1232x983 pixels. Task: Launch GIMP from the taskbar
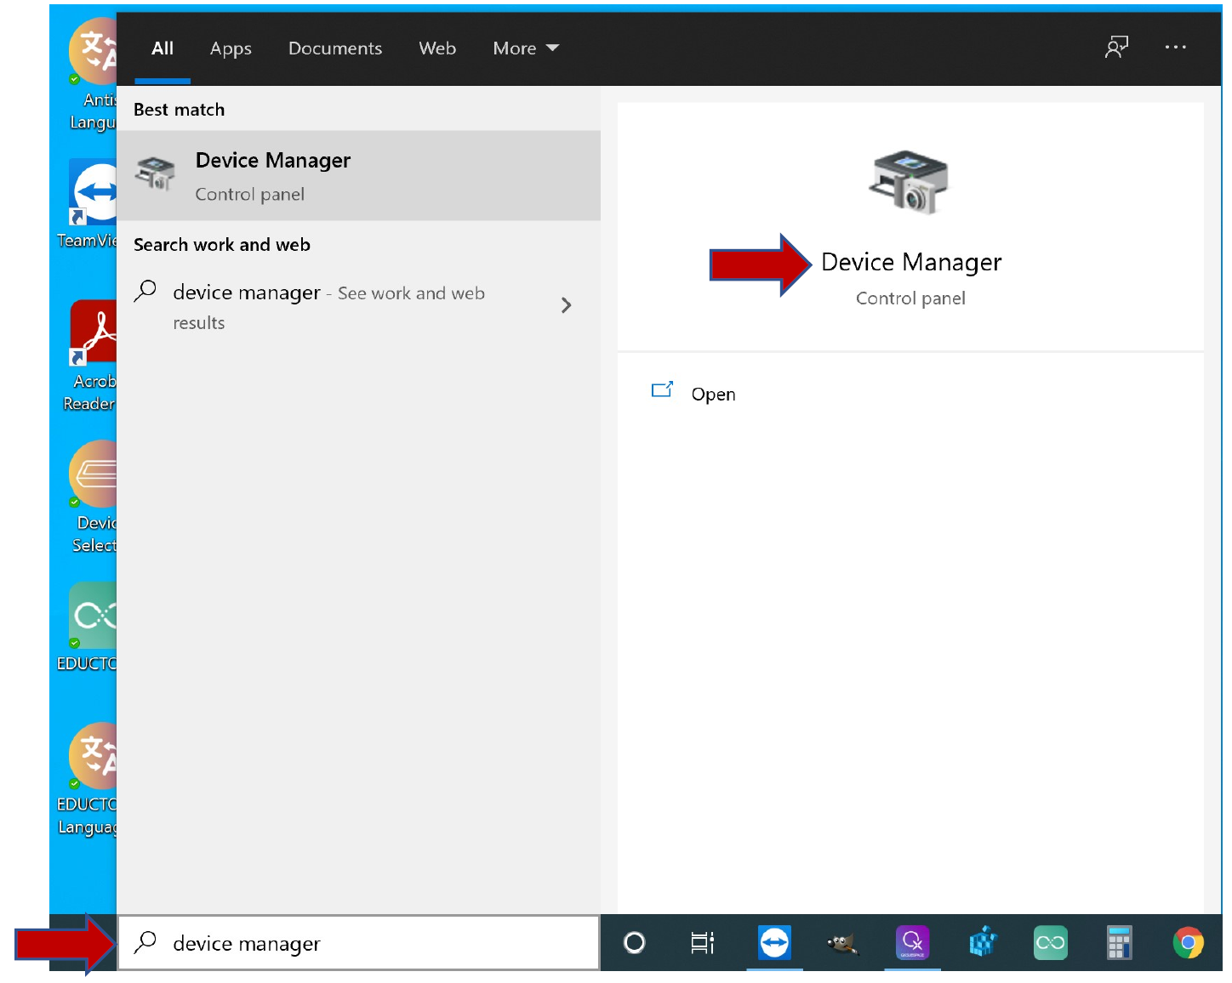(x=842, y=943)
